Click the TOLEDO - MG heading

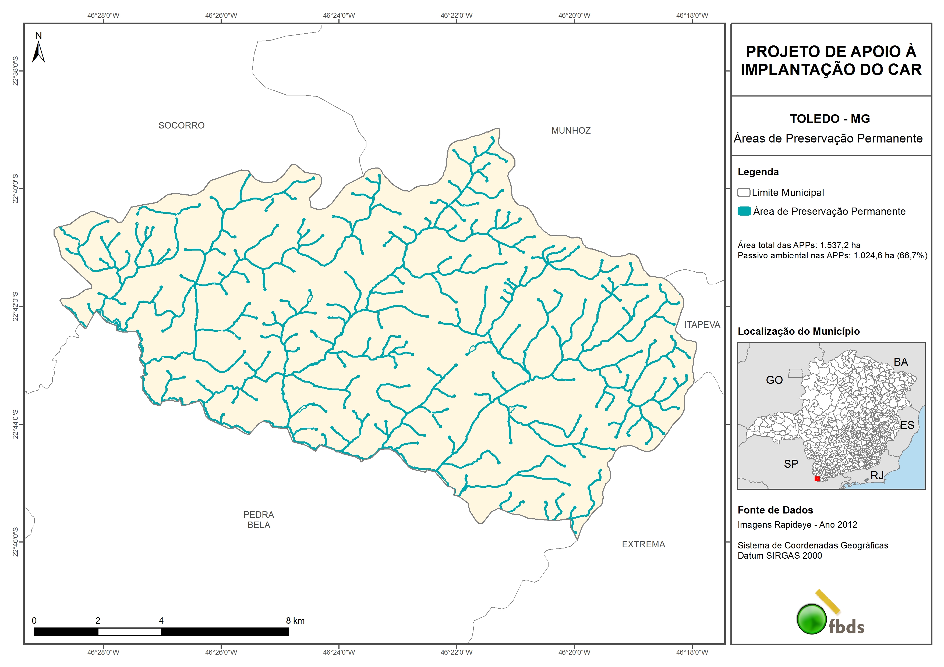(830, 119)
